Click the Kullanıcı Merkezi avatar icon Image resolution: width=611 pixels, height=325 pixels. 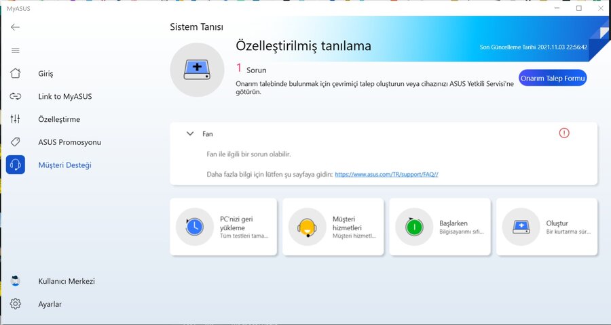pyautogui.click(x=15, y=281)
